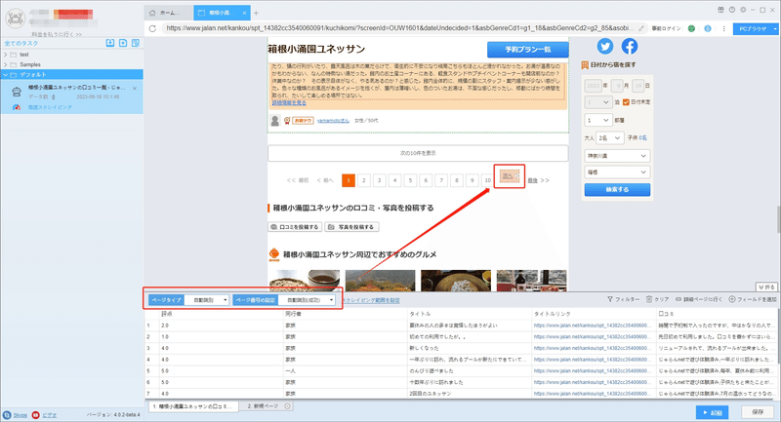Collapse the デフォルト folder
781x422 pixels.
(6, 75)
